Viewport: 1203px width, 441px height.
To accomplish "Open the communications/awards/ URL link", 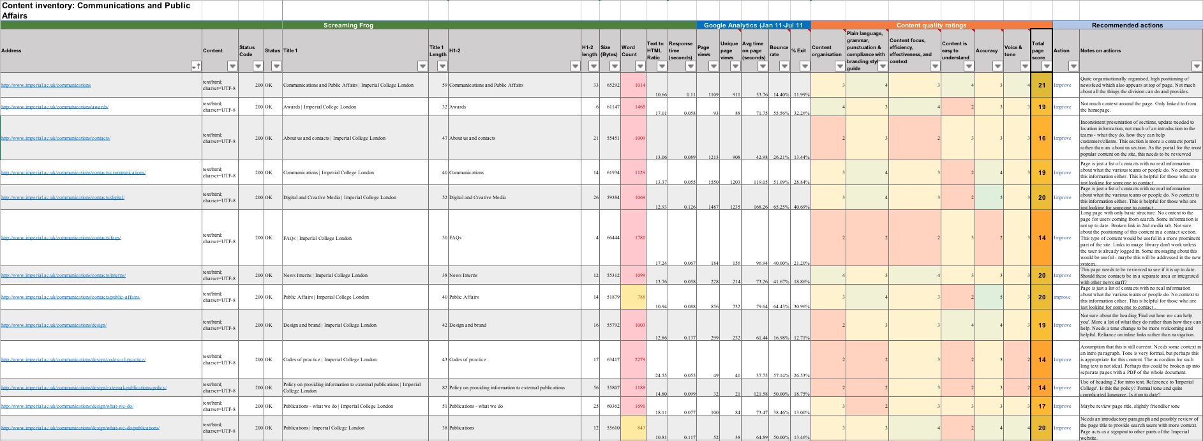I will [x=55, y=107].
